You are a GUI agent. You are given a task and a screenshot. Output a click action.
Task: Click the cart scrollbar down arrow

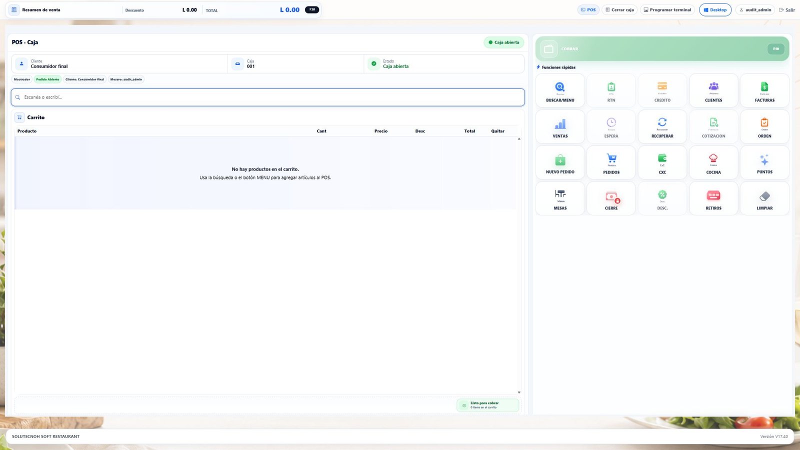519,392
